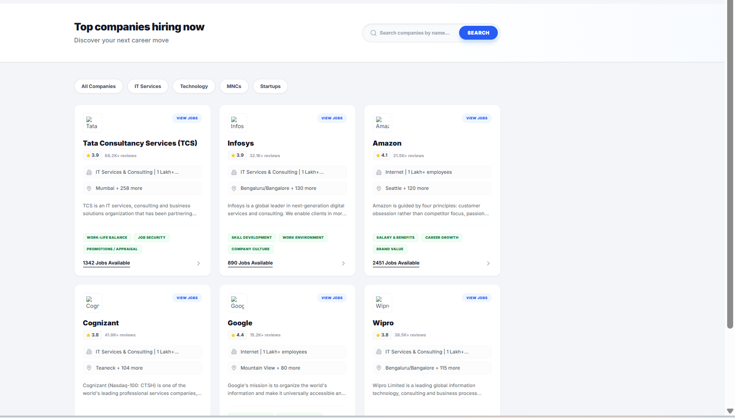Select the Brand Value tag
Image resolution: width=735 pixels, height=418 pixels.
click(390, 249)
